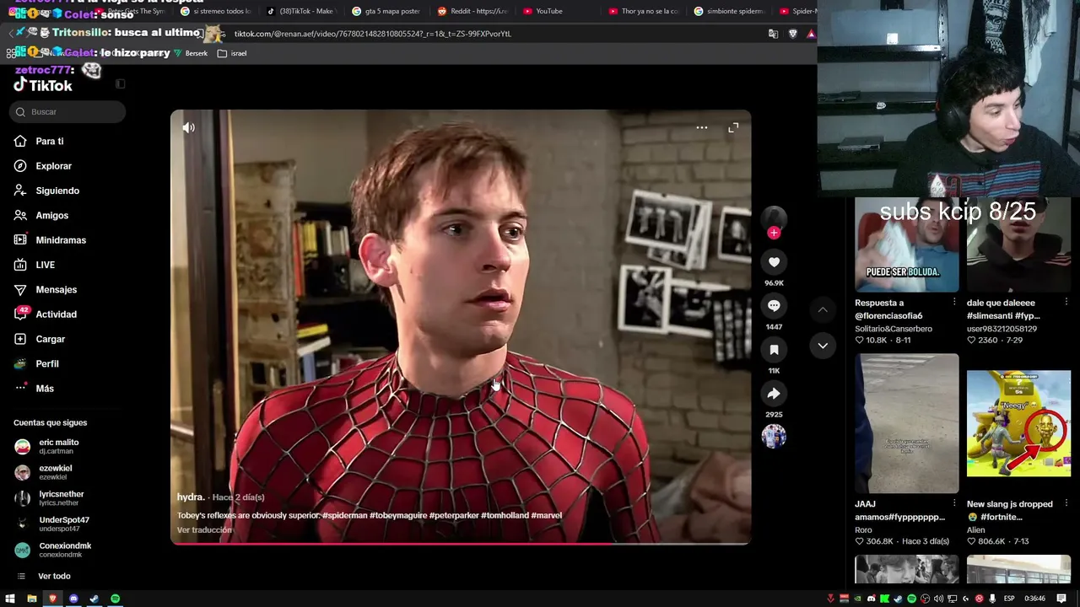This screenshot has width=1080, height=607.
Task: Click the translate page icon in address bar
Action: [x=773, y=34]
